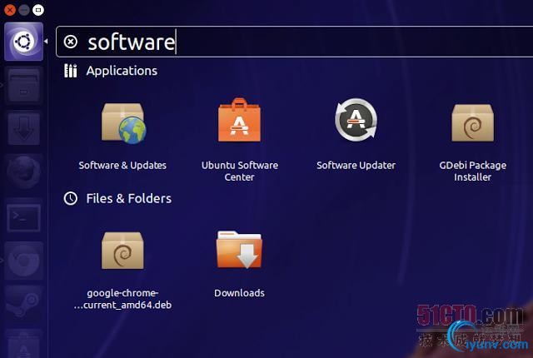Click the down-arrow install icon in the launcher
The image size is (533, 358).
pyautogui.click(x=24, y=129)
